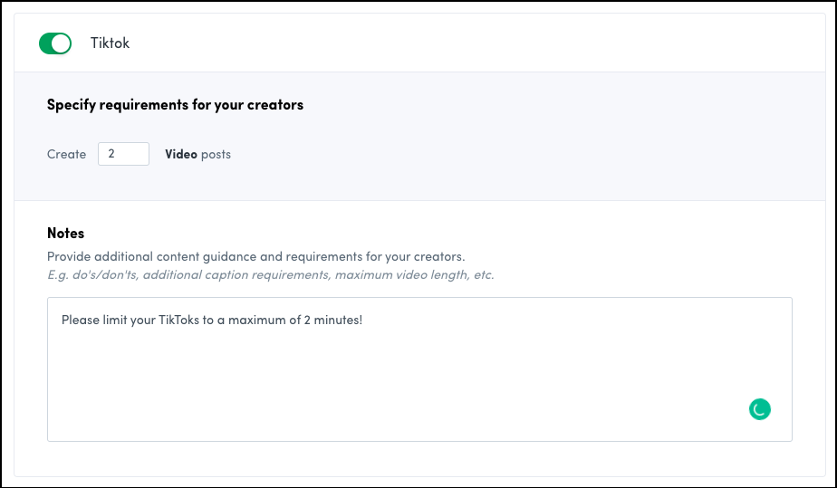This screenshot has height=488, width=837.
Task: Click the Grammarly icon in the notes box
Action: tap(759, 409)
